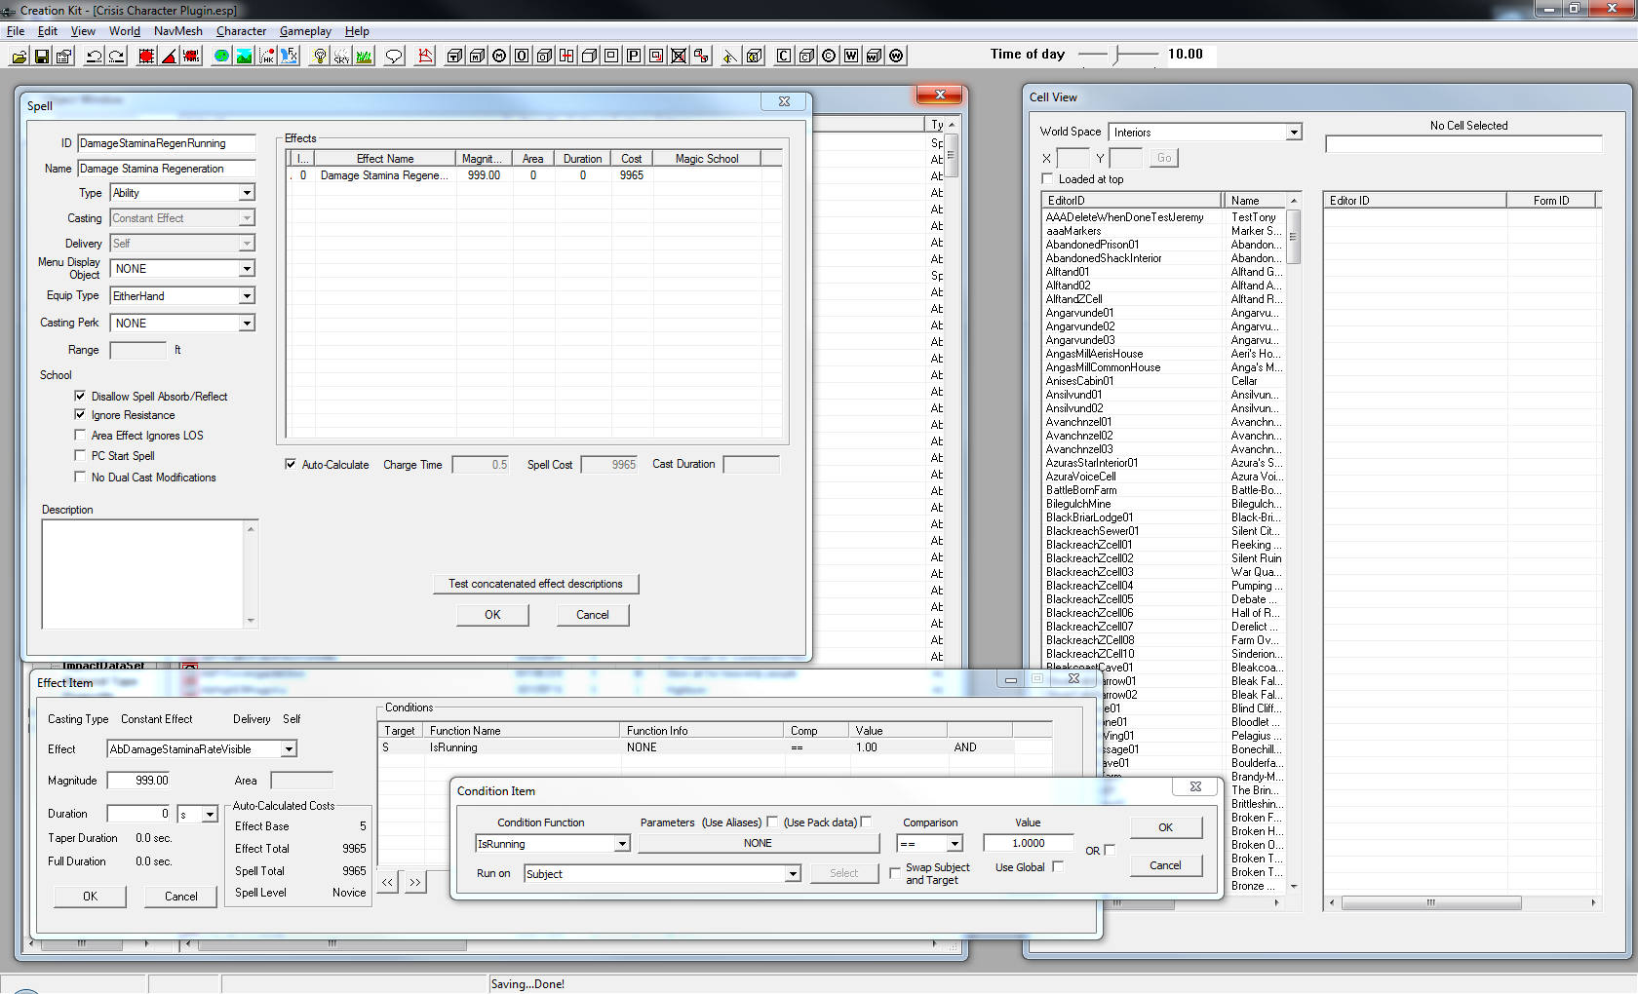Click the Open plugin folder icon
The image size is (1638, 994).
[19, 57]
